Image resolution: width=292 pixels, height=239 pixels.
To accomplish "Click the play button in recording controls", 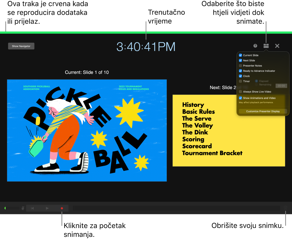I will point(47,208).
